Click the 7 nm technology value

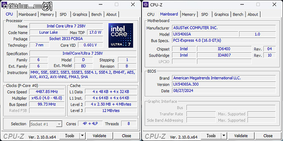point(39,45)
